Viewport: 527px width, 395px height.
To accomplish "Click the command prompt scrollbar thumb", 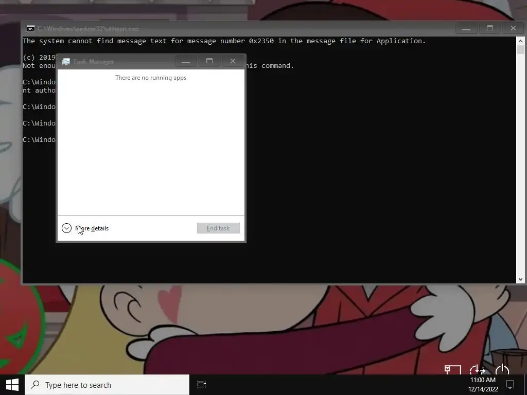I will pyautogui.click(x=520, y=49).
